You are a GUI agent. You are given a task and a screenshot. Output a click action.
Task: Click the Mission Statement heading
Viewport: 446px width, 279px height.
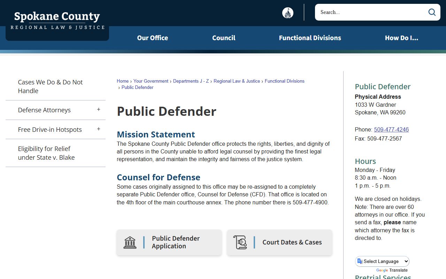(x=156, y=134)
